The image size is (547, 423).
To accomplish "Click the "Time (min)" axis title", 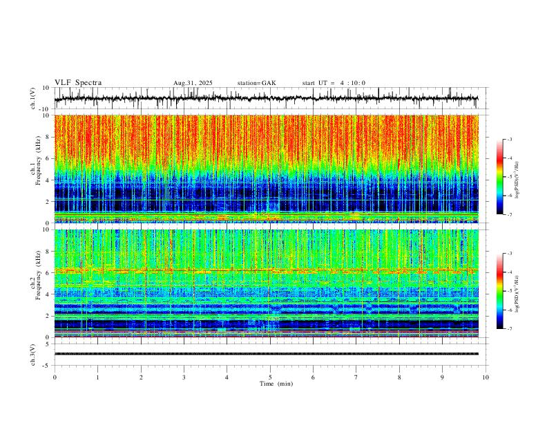I will pos(276,384).
